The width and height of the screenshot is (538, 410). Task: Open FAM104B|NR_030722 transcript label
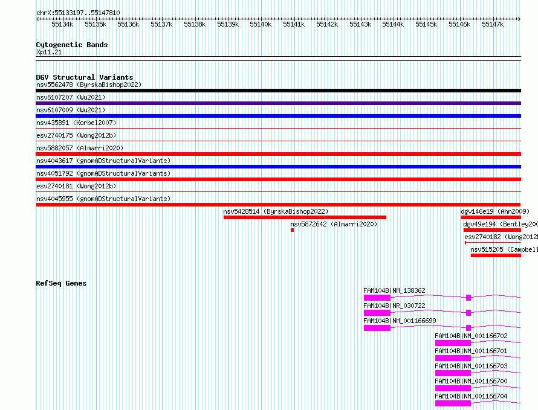[x=394, y=306]
